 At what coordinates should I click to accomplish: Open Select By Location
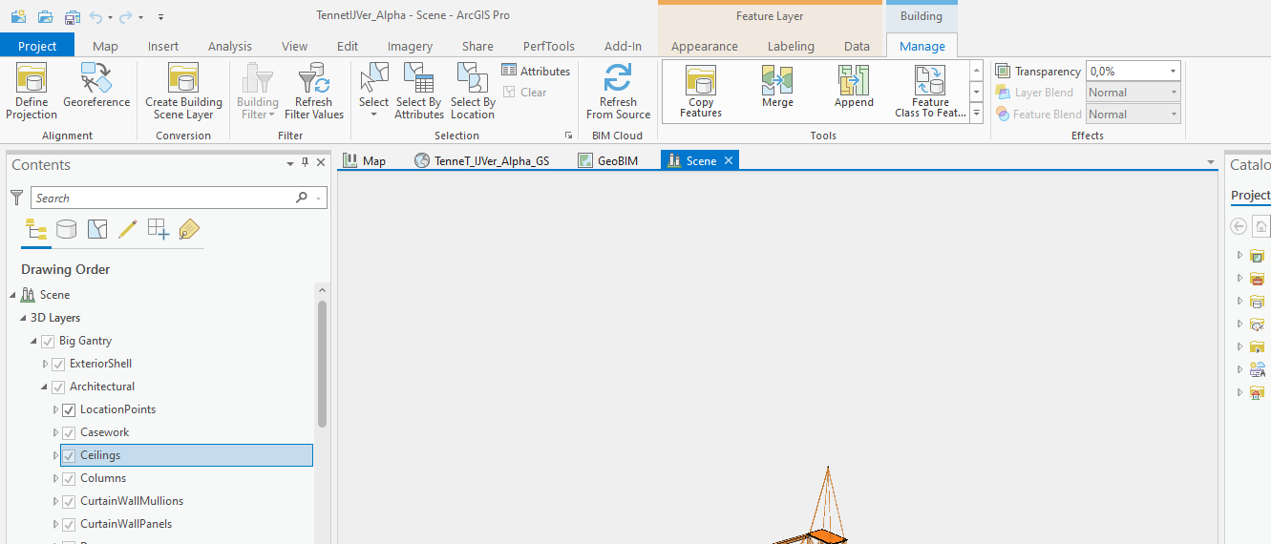(473, 92)
